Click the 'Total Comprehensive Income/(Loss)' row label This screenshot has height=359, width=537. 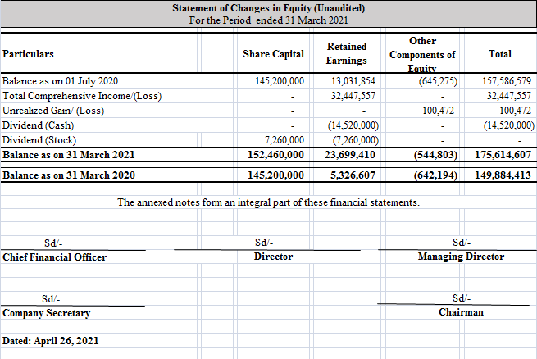click(x=82, y=96)
